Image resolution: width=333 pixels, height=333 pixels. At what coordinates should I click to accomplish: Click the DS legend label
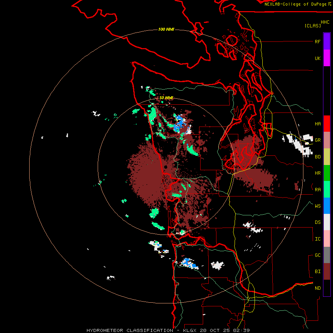click(x=317, y=222)
